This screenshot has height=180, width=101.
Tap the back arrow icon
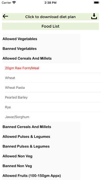(5, 16)
